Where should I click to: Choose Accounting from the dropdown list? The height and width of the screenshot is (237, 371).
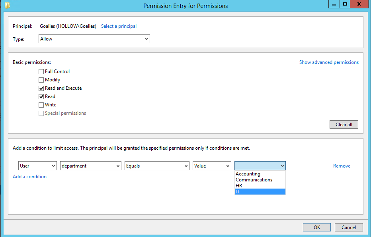point(248,174)
